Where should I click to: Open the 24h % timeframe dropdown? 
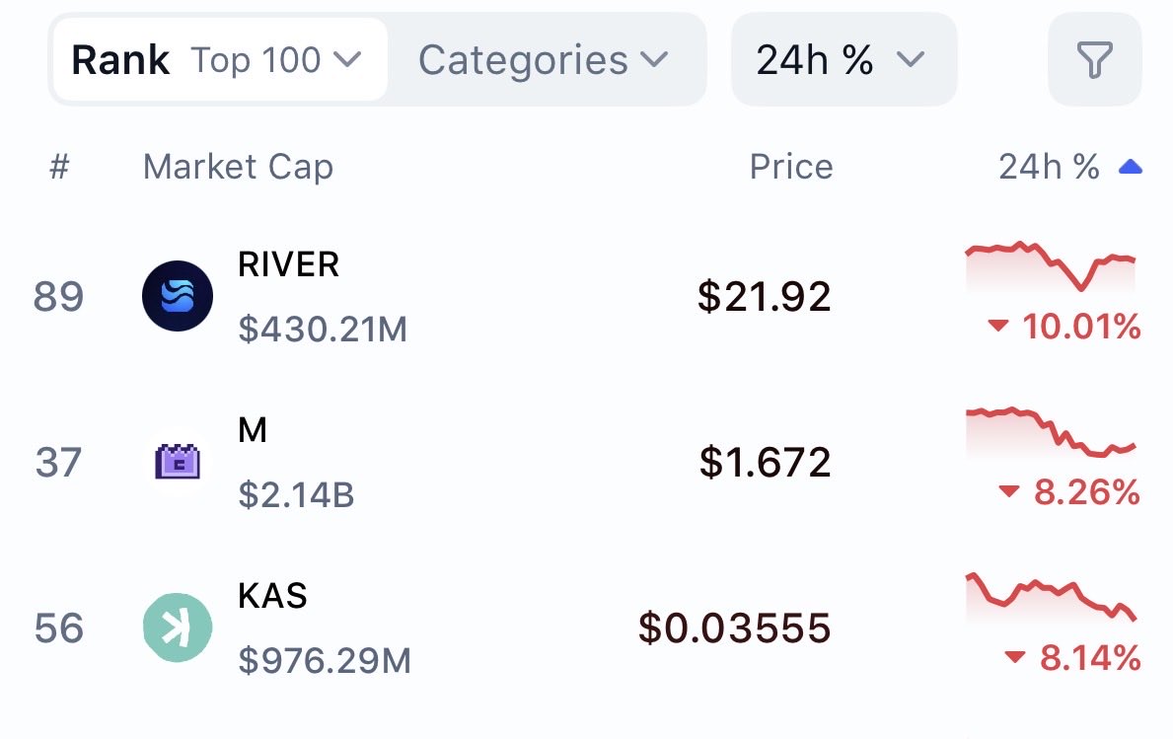843,60
